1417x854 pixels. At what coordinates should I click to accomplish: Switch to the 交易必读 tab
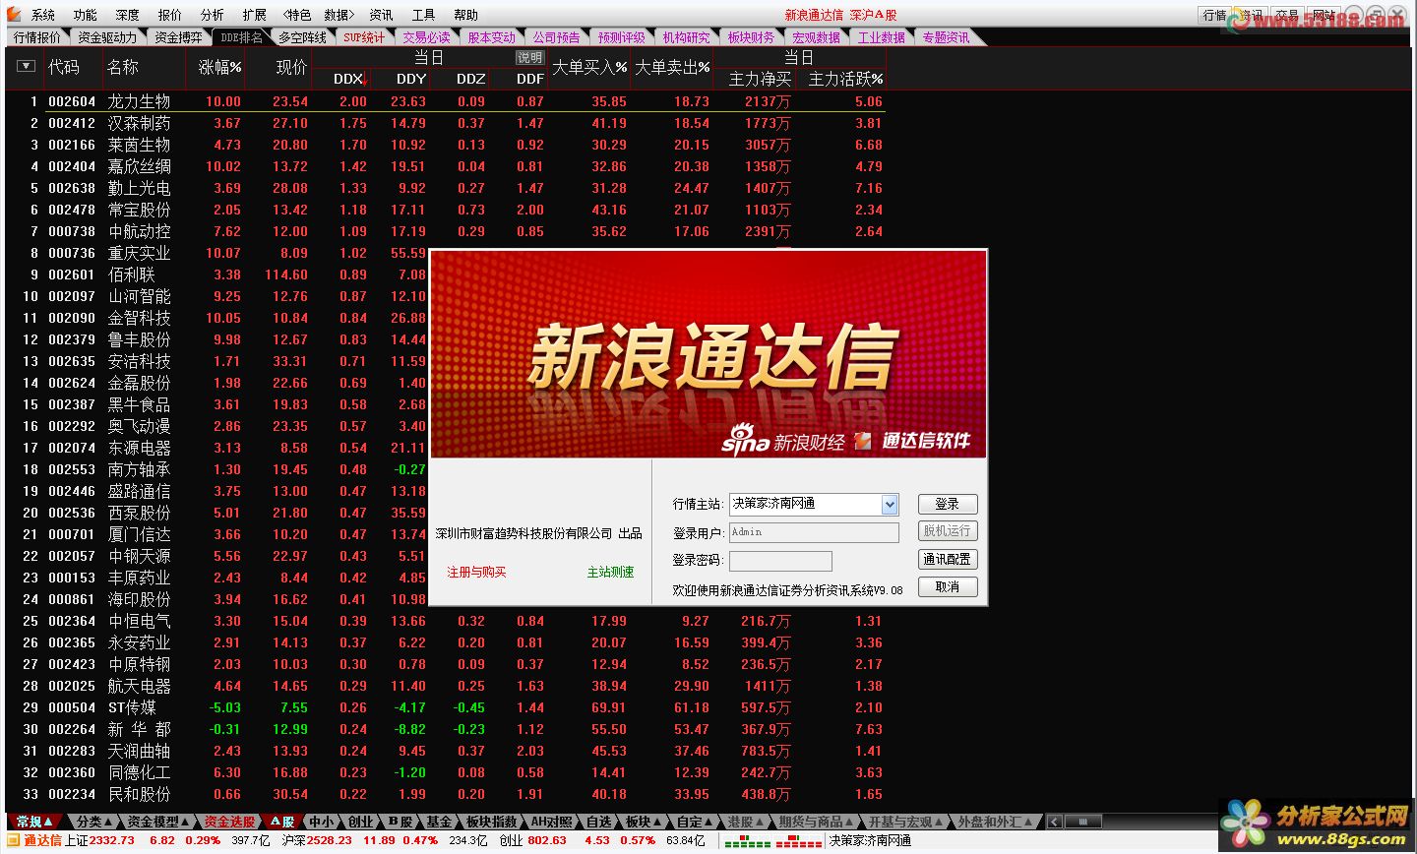pyautogui.click(x=426, y=37)
